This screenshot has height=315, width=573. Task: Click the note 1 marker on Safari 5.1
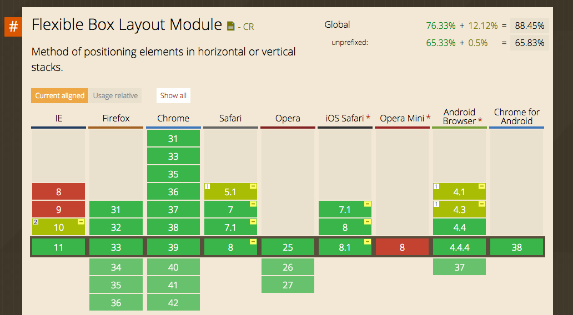tap(207, 186)
